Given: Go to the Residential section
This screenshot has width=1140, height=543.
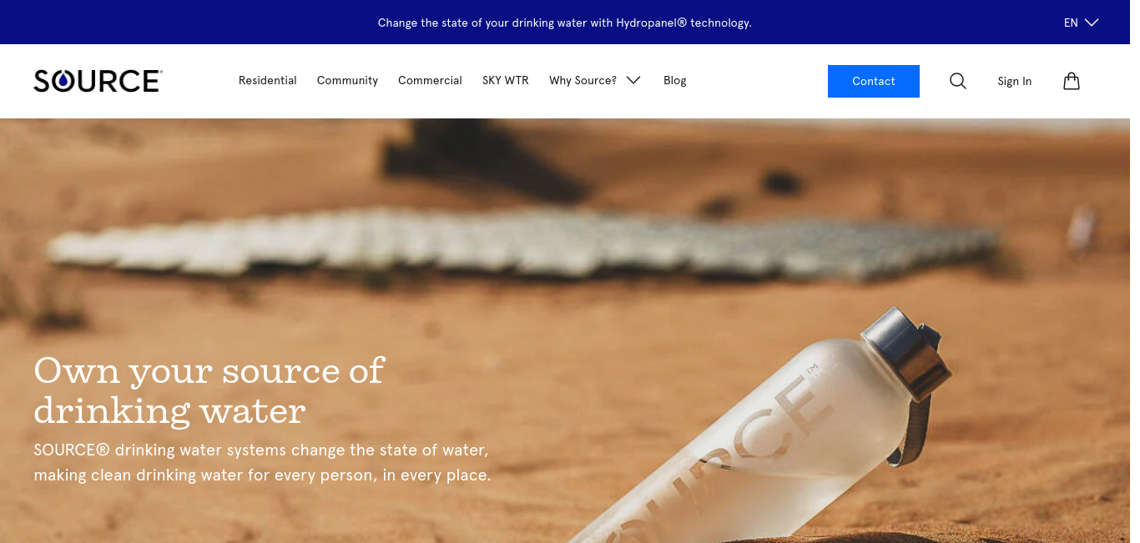Looking at the screenshot, I should (268, 81).
